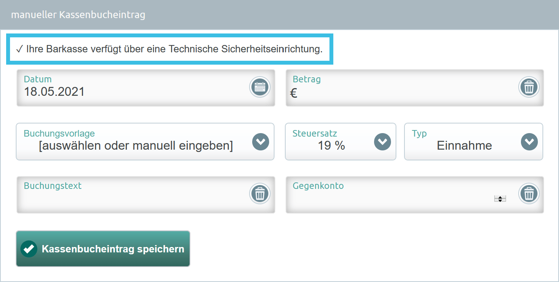Click the date value 18.05.2021
The width and height of the screenshot is (559, 282).
tap(54, 92)
